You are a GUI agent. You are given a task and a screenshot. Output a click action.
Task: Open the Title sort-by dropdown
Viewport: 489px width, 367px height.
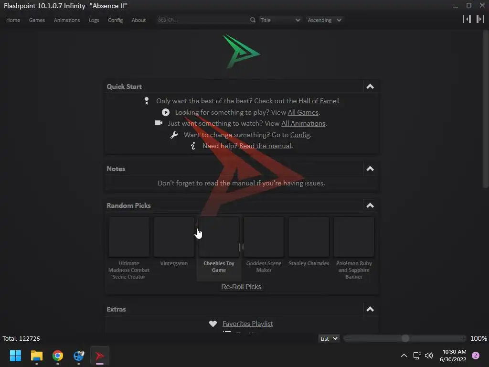pyautogui.click(x=280, y=20)
